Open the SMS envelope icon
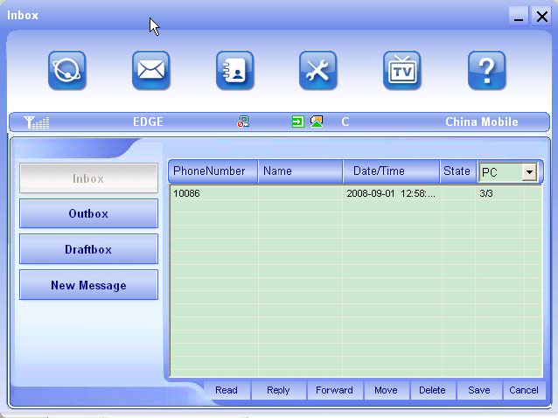Screen dimensions: 558x418 coord(151,70)
